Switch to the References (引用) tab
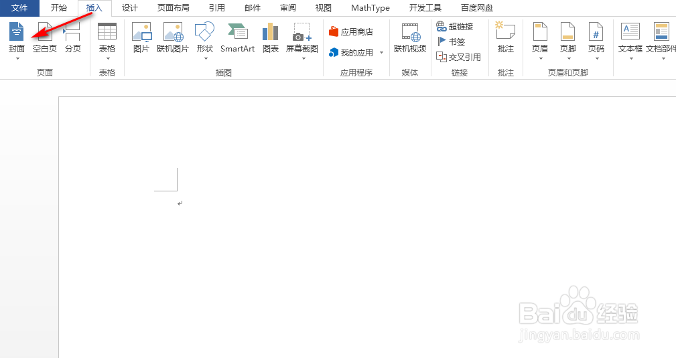Screen dimensions: 676x358 click(217, 8)
